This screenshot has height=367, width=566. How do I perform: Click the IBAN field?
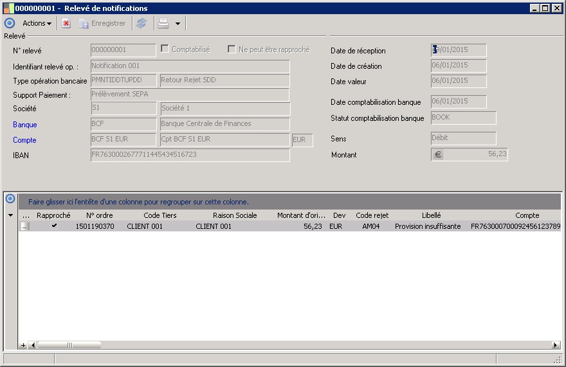pos(190,155)
